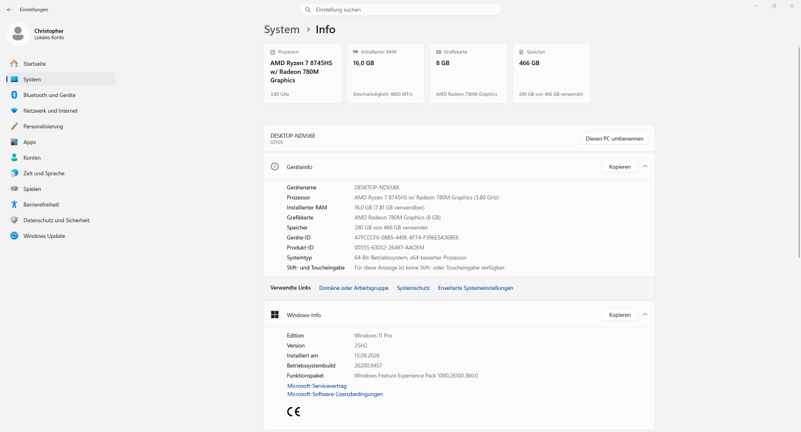Click the Edition value Windows 11 Pro

[x=373, y=336]
